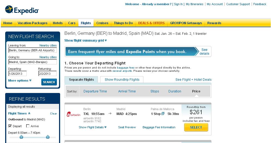This screenshot has height=143, width=271.
Task: Click the Expedia logo
Action: (x=22, y=10)
